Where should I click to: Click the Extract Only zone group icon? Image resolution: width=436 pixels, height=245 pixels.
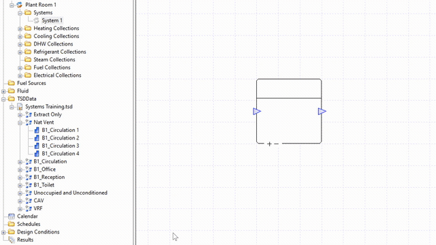pyautogui.click(x=29, y=114)
